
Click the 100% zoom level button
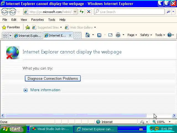pyautogui.click(x=158, y=122)
